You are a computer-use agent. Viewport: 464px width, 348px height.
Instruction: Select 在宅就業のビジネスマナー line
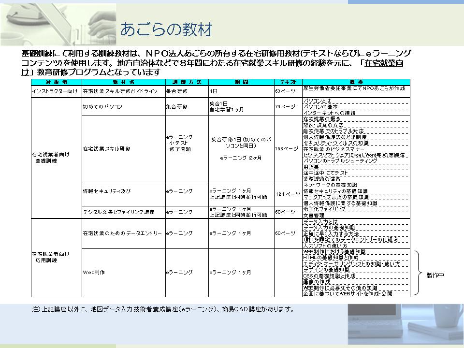[x=333, y=149]
